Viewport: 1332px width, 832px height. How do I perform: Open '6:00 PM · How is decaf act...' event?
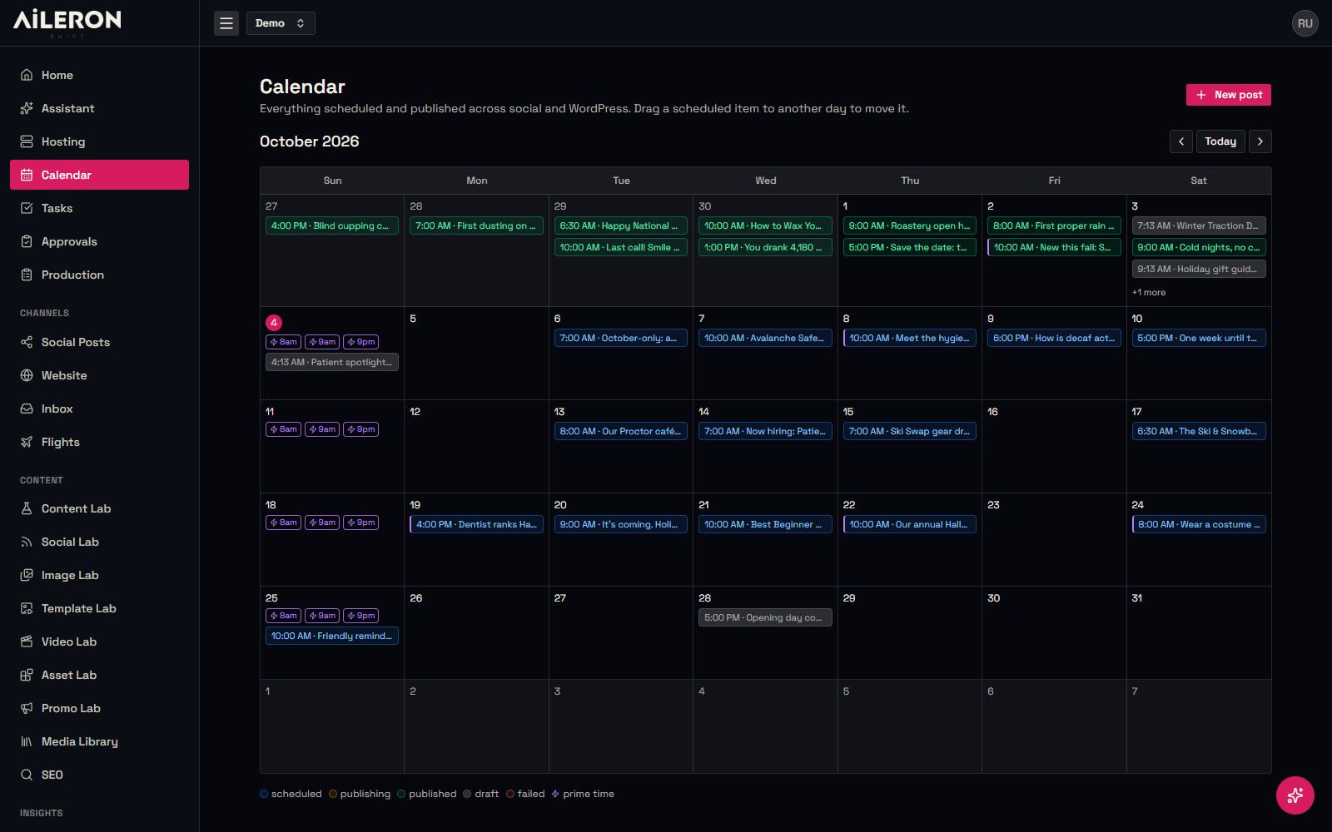[x=1054, y=338]
